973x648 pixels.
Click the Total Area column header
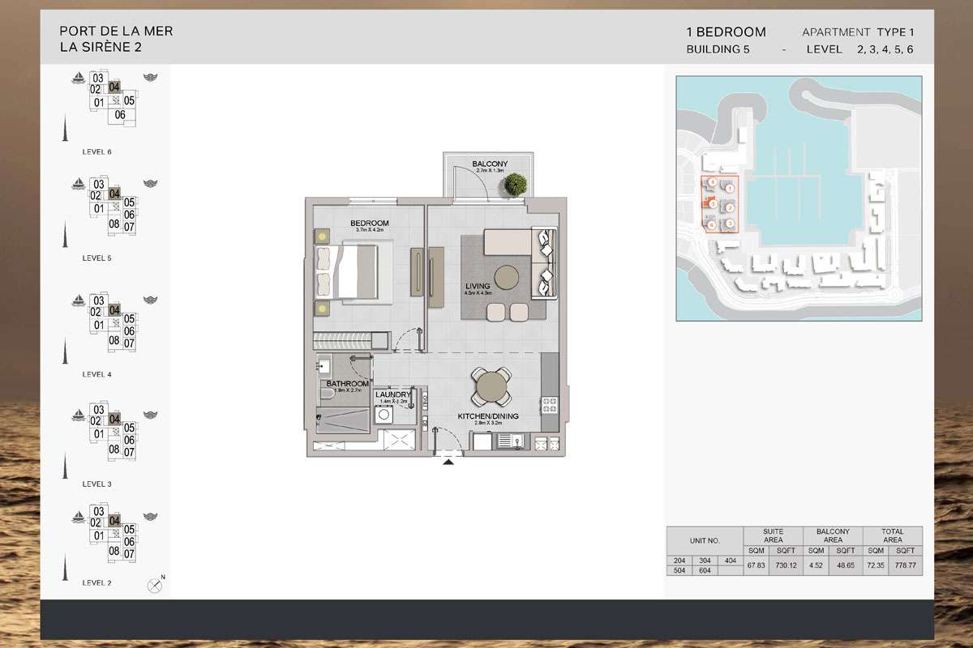coord(892,535)
